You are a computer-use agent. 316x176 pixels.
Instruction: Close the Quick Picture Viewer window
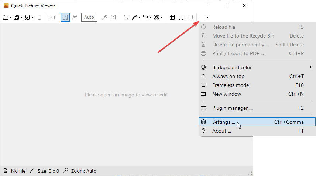pos(244,6)
